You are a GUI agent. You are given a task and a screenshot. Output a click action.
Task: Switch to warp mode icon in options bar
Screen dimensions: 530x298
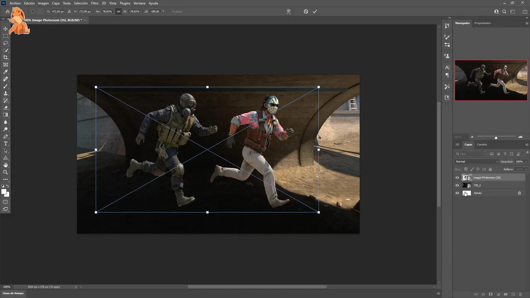pyautogui.click(x=289, y=12)
